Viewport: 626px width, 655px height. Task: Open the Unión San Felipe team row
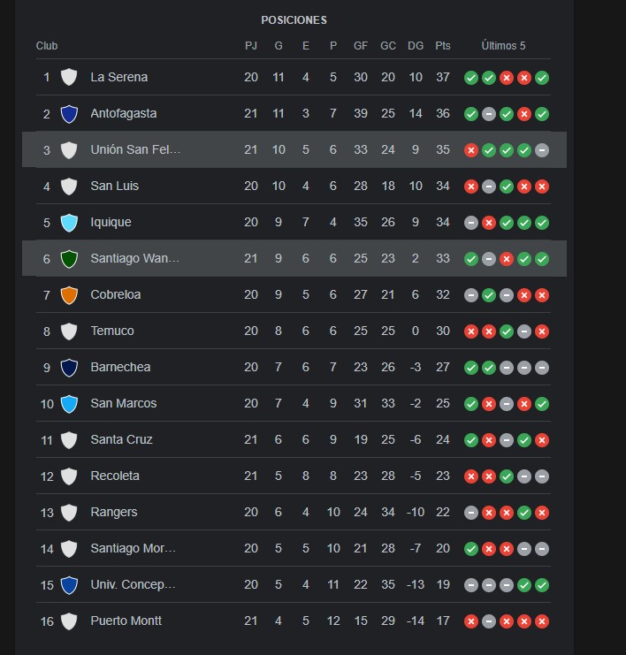294,150
